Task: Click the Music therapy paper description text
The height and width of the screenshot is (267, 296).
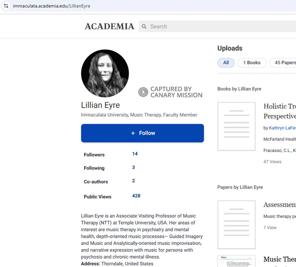Action: point(280,216)
